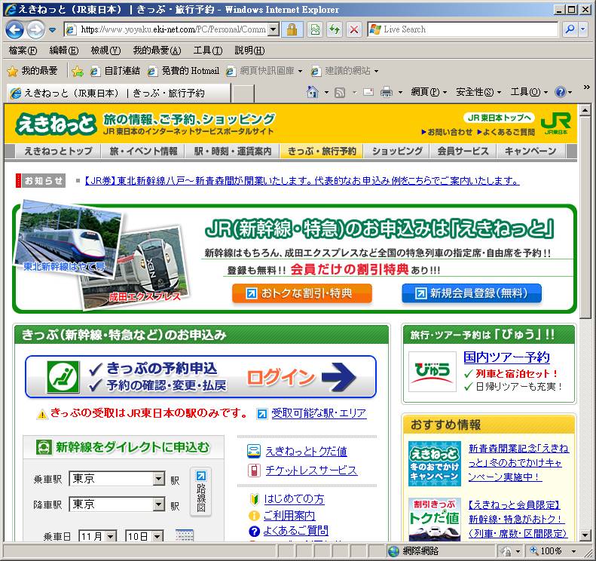Open the 東北新幹線 news announcement link
The width and height of the screenshot is (596, 561).
(x=302, y=181)
